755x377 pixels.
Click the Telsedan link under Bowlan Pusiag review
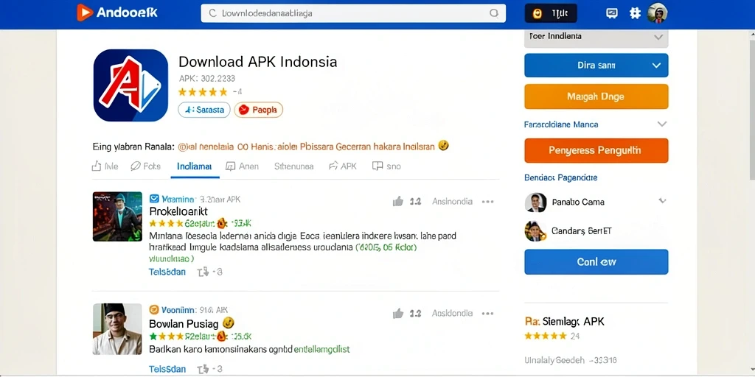pyautogui.click(x=167, y=370)
